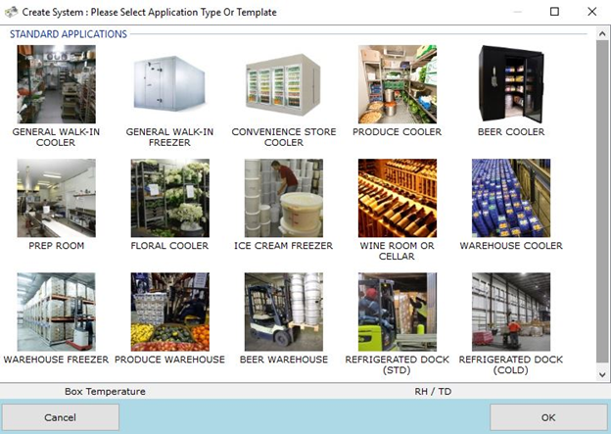Click the GENERAL WALK-IN FREEZER label
Image resolution: width=611 pixels, height=434 pixels.
[170, 137]
